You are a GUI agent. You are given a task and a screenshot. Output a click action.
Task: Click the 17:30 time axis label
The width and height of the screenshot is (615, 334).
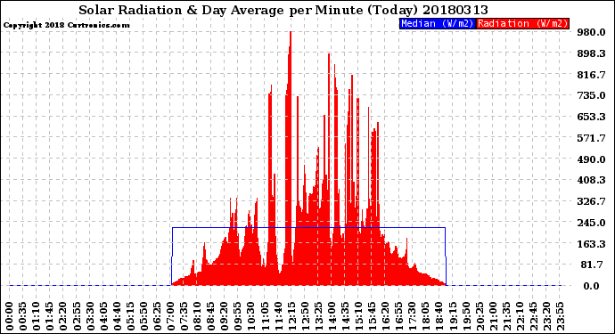(412, 316)
